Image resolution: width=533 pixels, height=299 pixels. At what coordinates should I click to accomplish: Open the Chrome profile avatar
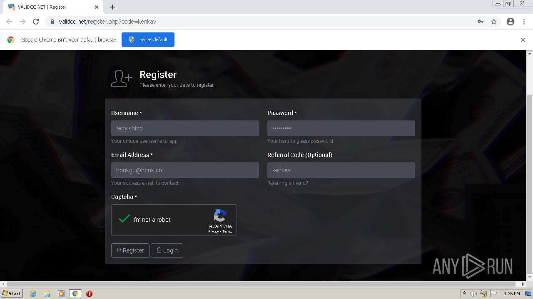point(511,22)
